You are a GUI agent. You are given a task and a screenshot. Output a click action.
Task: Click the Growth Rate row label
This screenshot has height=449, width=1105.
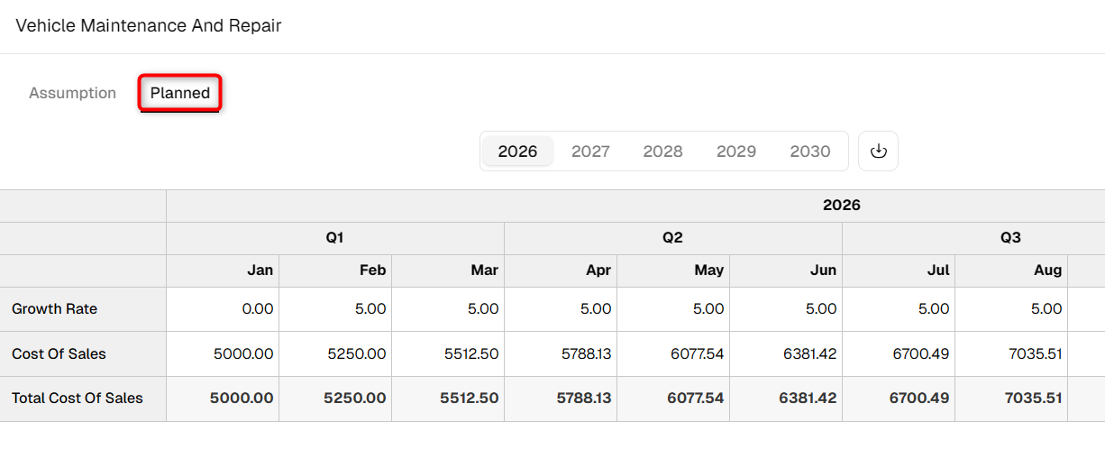click(x=54, y=309)
